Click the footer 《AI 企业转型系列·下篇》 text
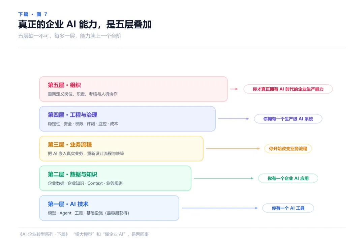Screen dimensions: 364x243 [43, 234]
